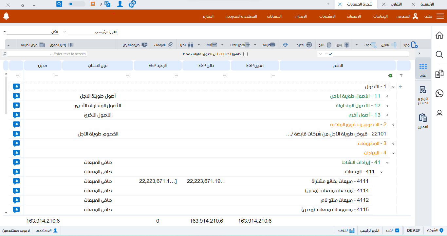Click the جديد button to add an account
The image size is (447, 236).
[x=409, y=44]
